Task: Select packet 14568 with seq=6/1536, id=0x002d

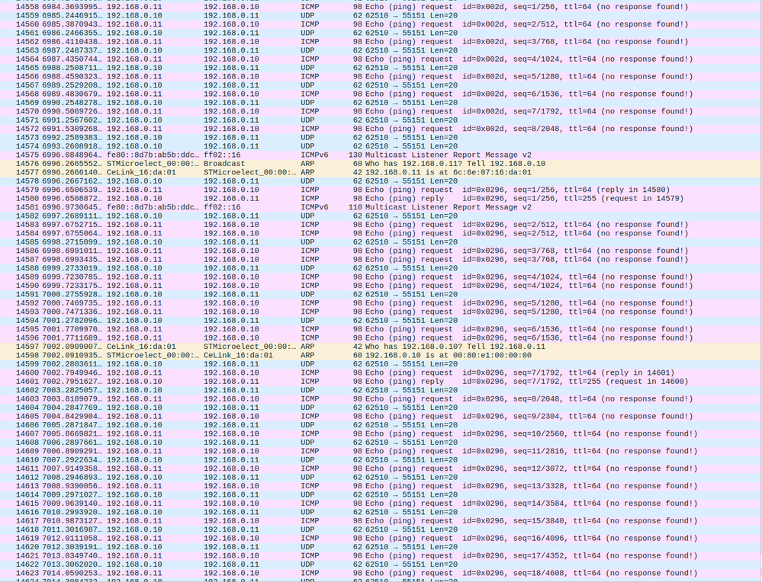Action: pos(381,94)
